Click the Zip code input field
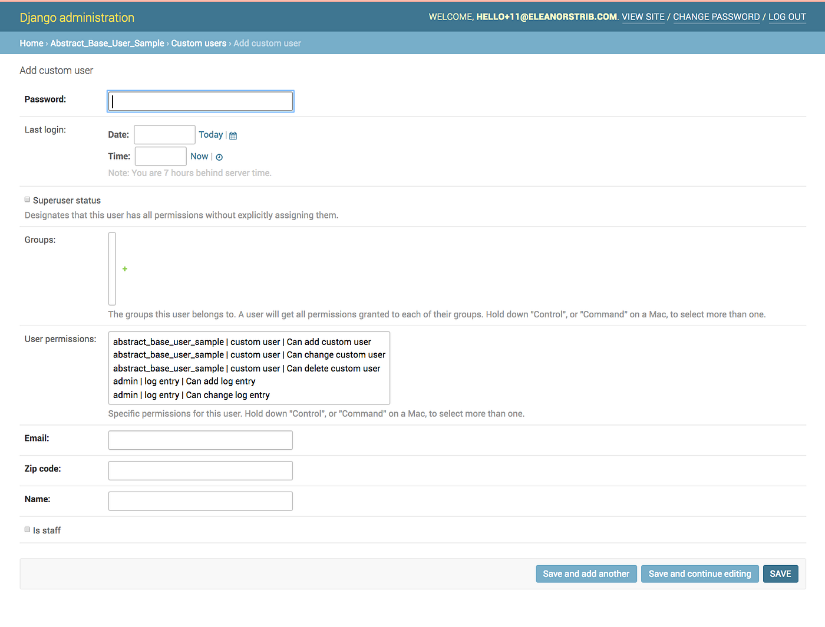The image size is (825, 627). tap(200, 470)
